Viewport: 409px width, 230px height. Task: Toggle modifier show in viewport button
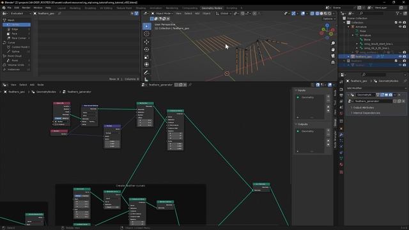pyautogui.click(x=386, y=95)
